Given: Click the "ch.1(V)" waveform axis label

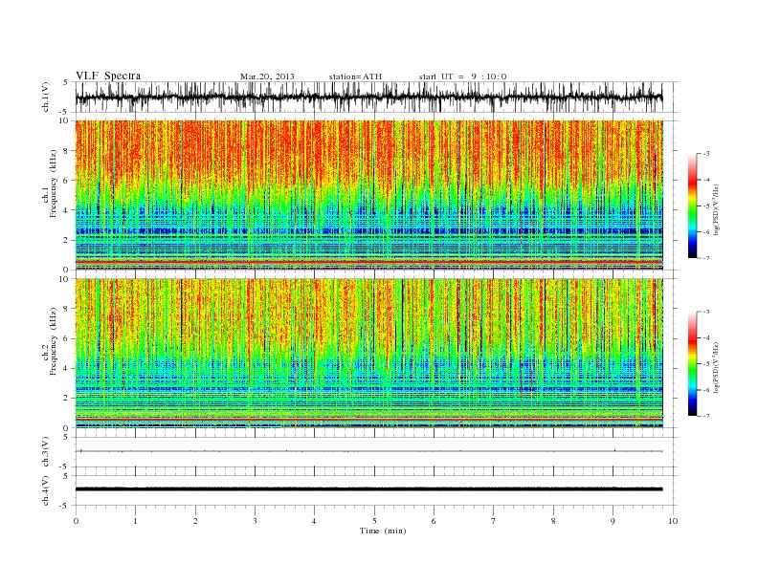Looking at the screenshot, I should click(46, 97).
